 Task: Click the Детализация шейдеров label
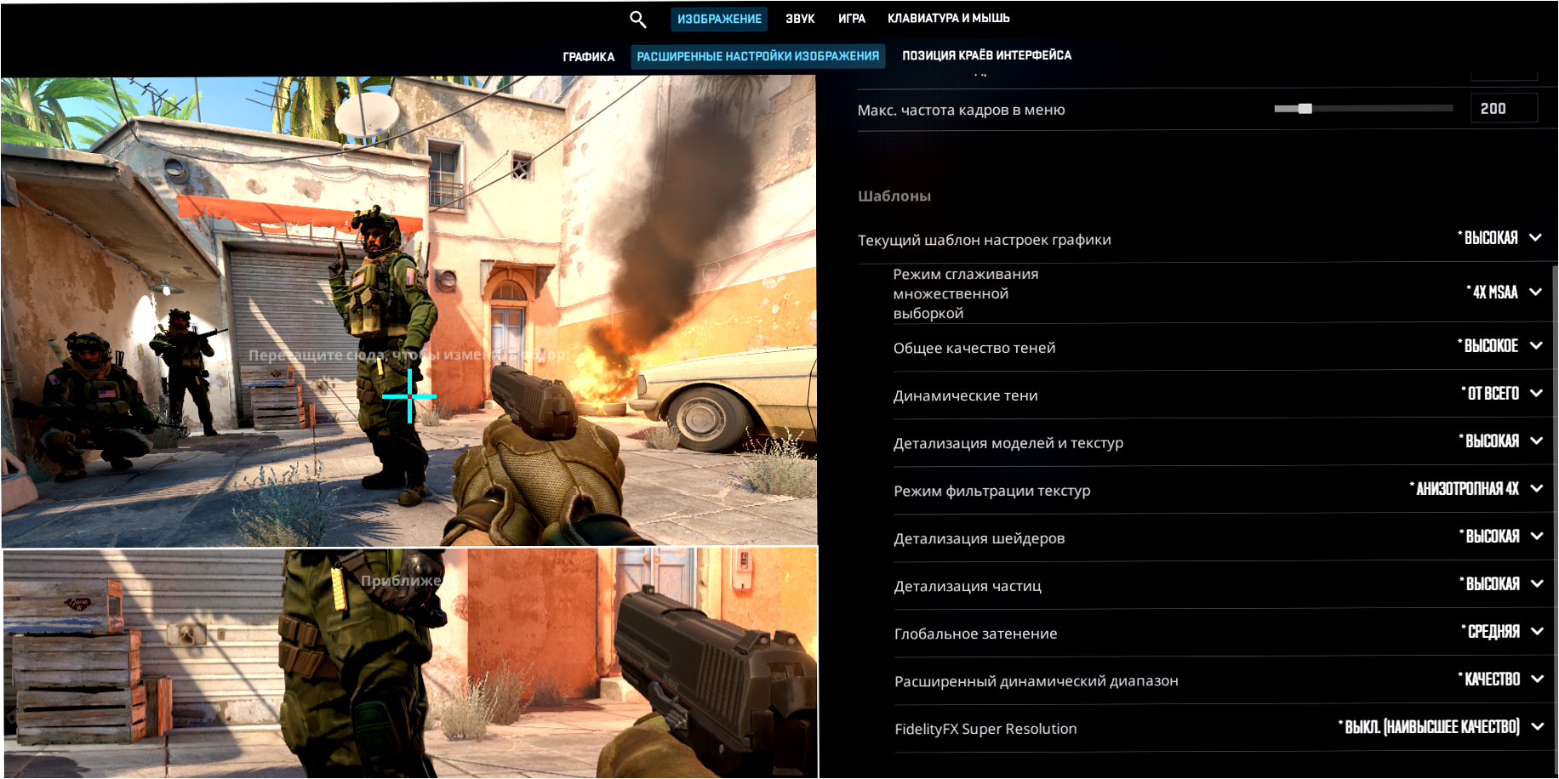(979, 538)
